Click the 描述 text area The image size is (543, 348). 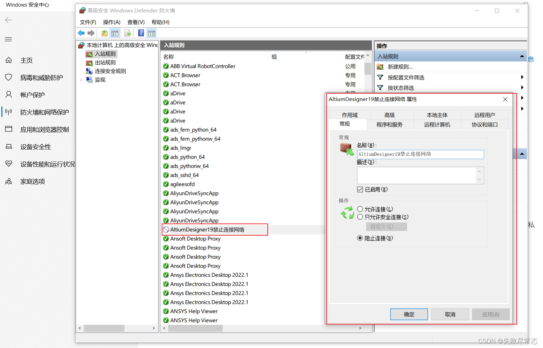(x=417, y=175)
